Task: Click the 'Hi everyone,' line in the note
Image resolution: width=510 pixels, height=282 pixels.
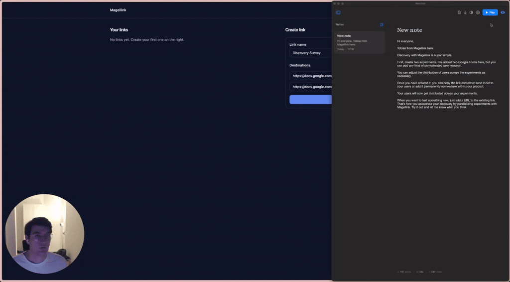Action: click(405, 41)
